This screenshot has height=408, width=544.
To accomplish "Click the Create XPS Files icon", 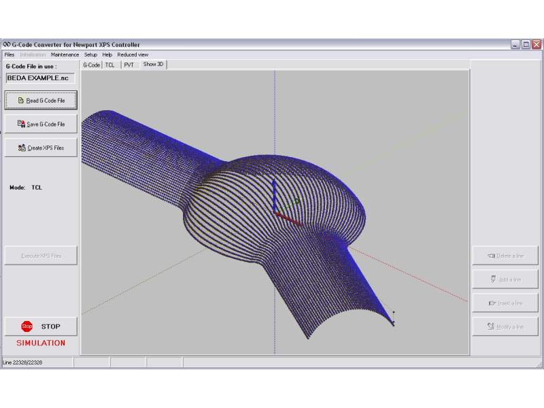I will (22, 148).
